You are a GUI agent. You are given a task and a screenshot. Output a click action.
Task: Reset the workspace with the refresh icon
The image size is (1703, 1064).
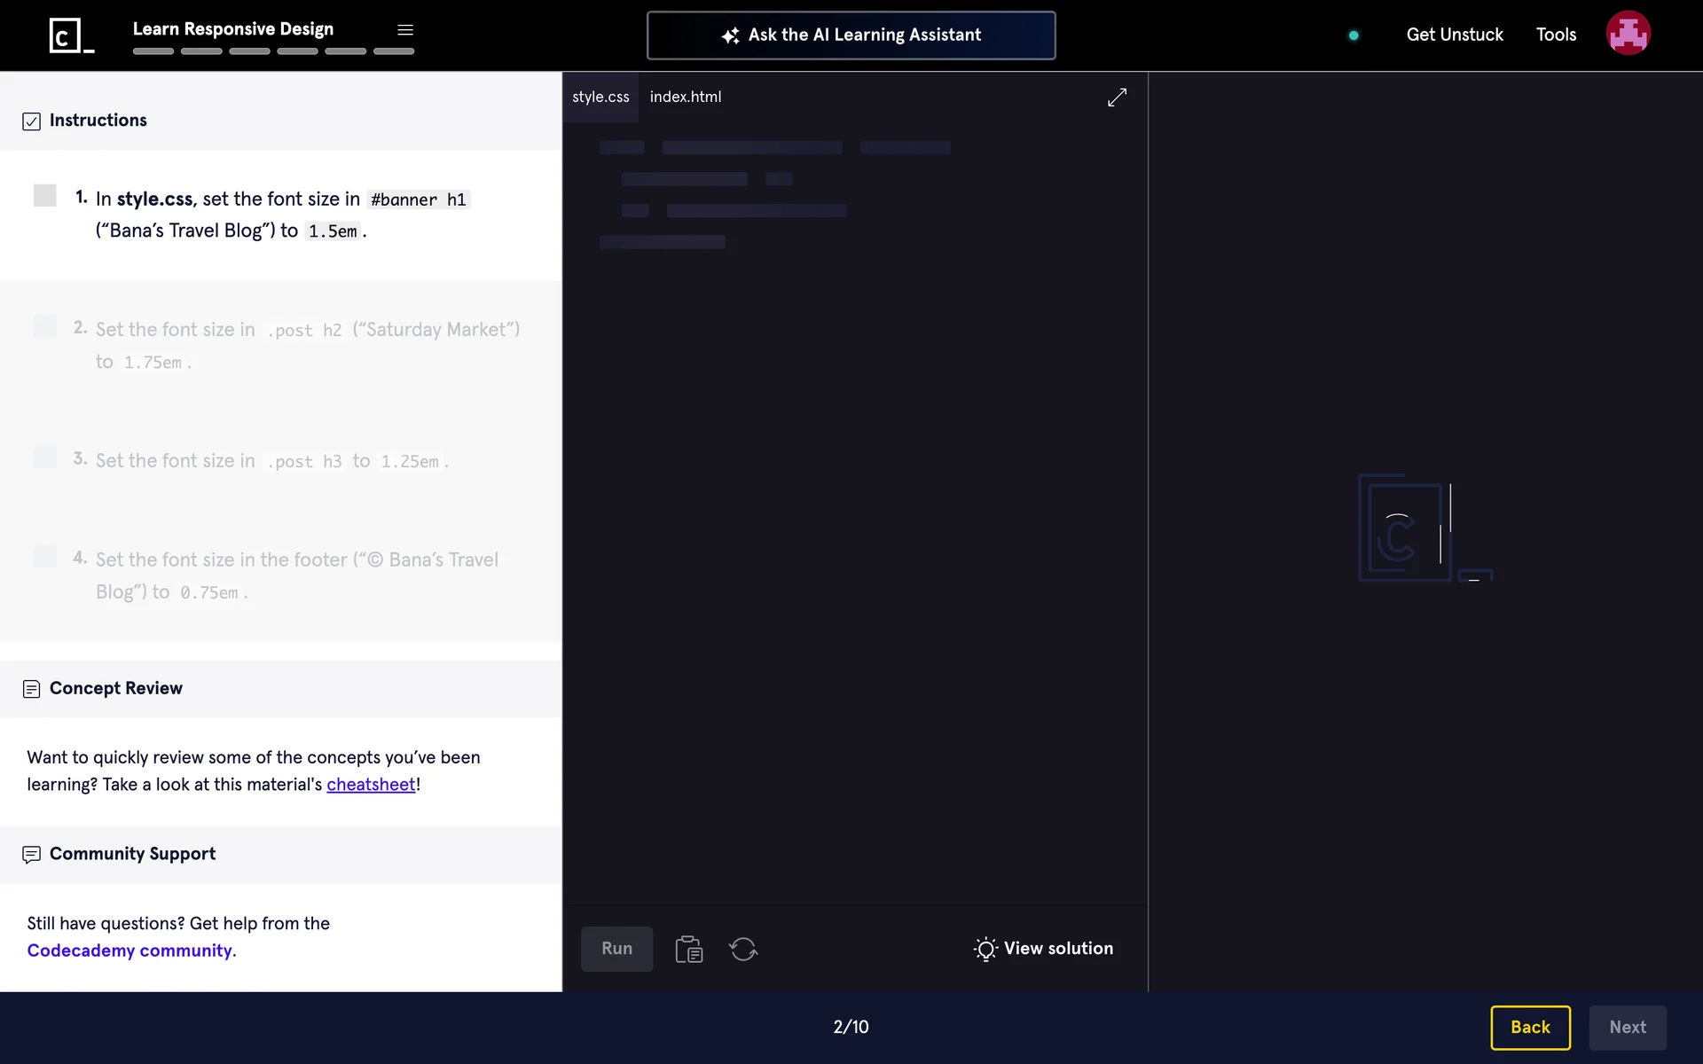tap(742, 949)
